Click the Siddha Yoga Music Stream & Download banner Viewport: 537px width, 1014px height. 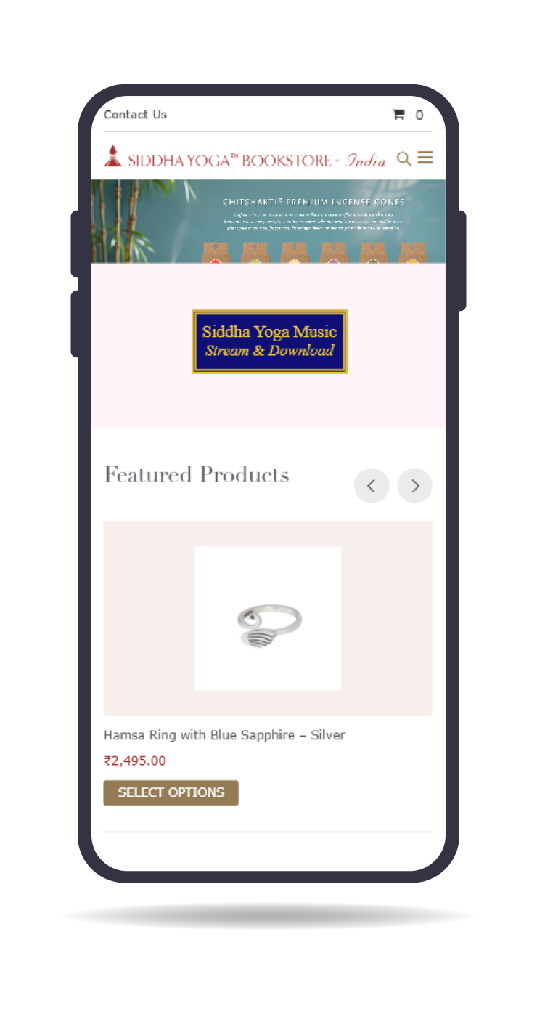point(270,341)
